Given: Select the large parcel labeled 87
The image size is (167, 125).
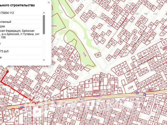Looking at the screenshot, I should click(x=37, y=112).
